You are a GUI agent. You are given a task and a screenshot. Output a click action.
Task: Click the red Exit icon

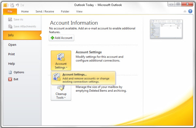pyautogui.click(x=10, y=79)
